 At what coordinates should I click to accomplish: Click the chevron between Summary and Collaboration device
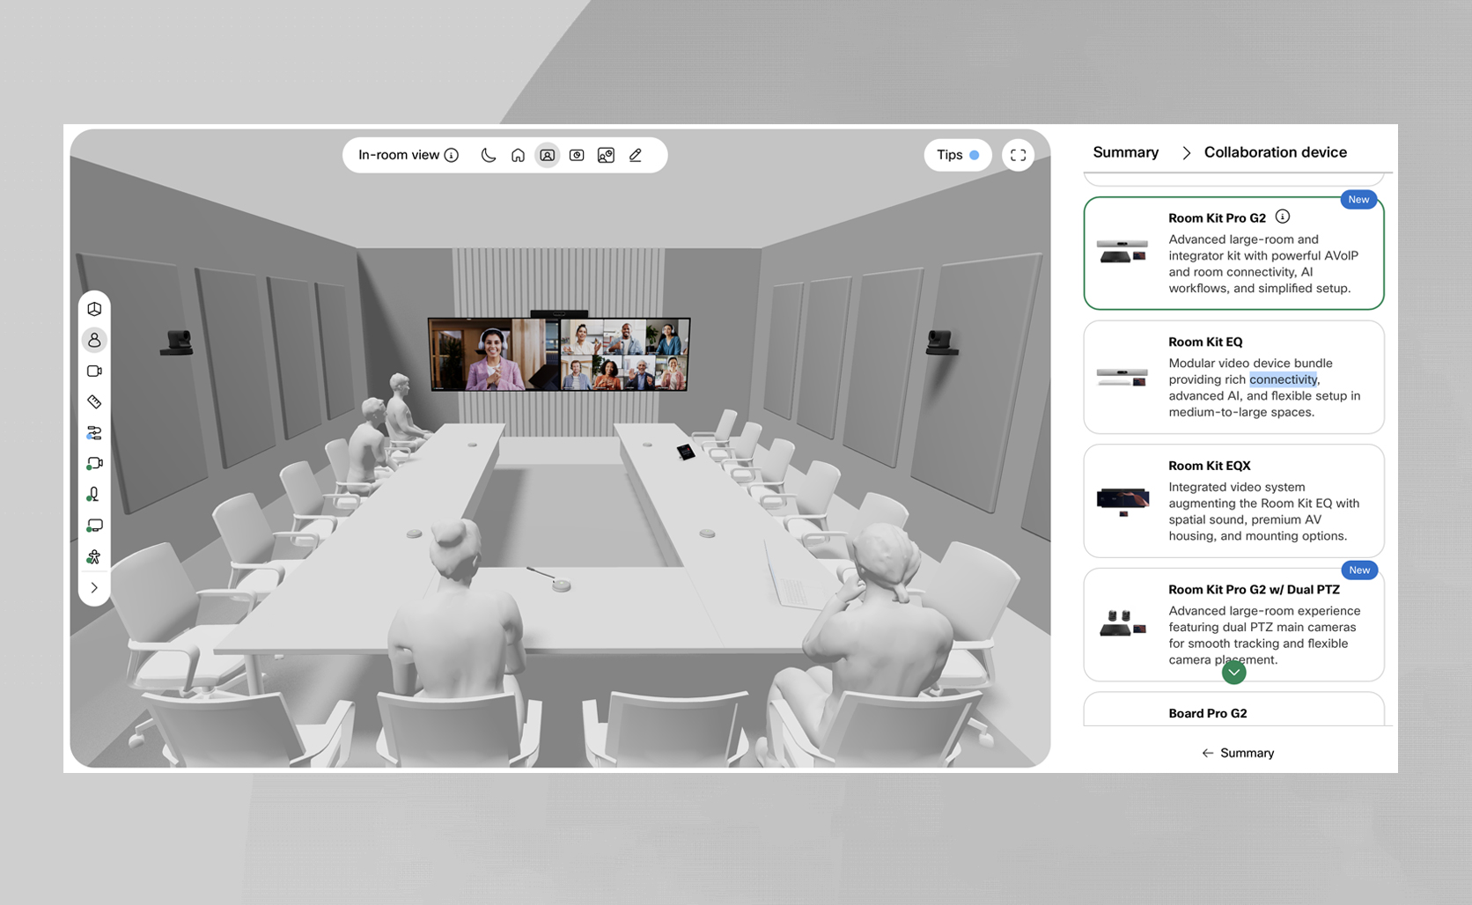click(1186, 153)
